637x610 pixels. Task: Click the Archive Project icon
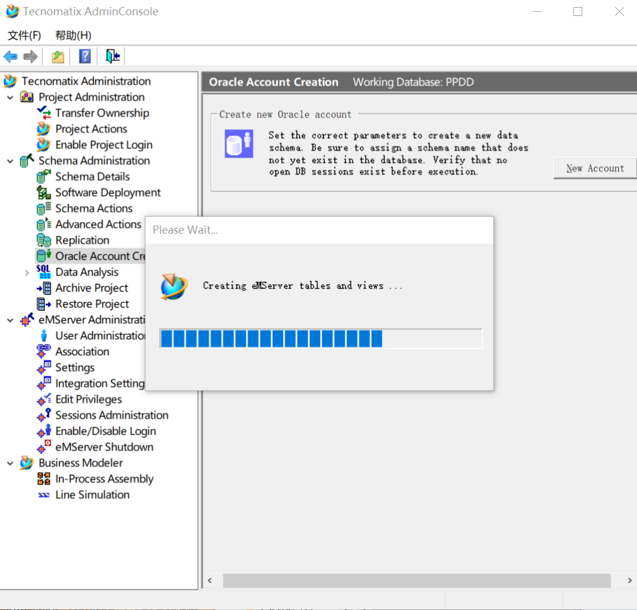click(x=44, y=288)
